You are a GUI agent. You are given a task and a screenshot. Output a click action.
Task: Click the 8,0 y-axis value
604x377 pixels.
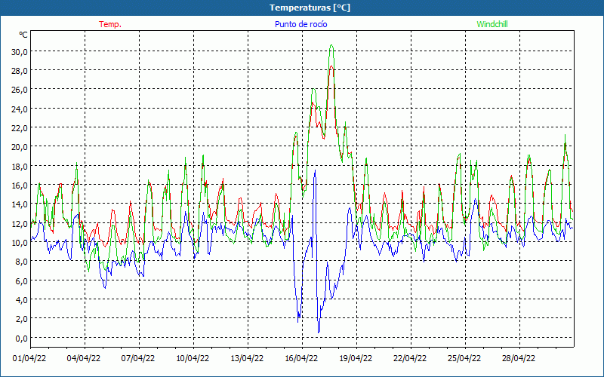[x=21, y=262]
